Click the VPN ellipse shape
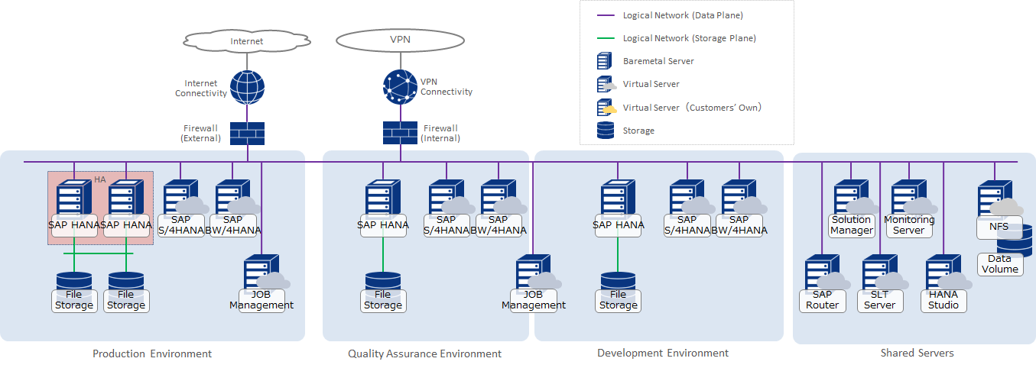 pos(400,40)
